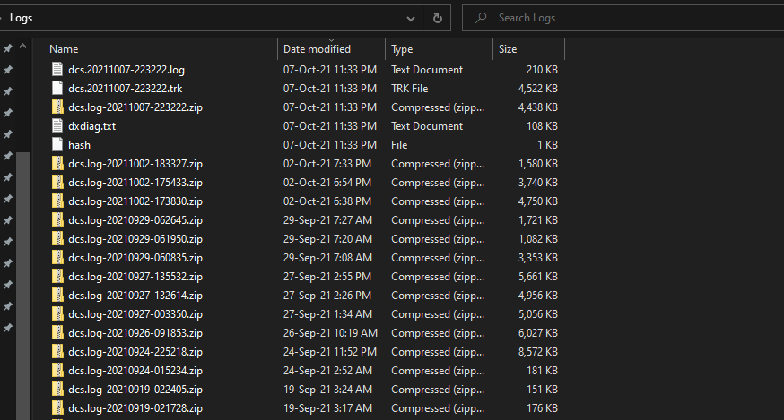Select the dcs.log-20211007-223222.zip archive icon

[x=57, y=107]
